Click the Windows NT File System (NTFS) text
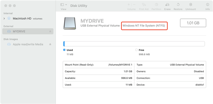This screenshot has width=213, height=104. 144,25
